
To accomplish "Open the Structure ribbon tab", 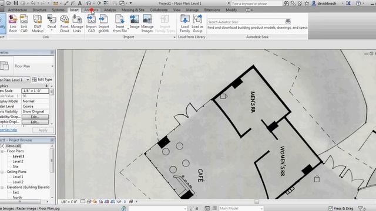I will pos(39,10).
